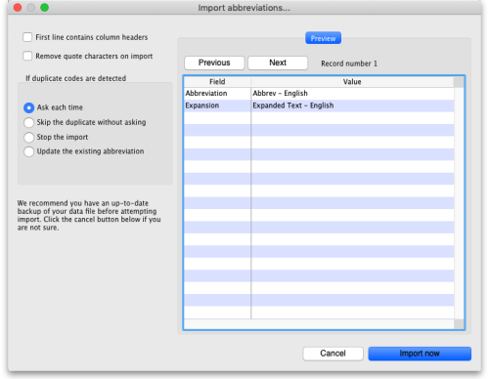Select the Expansion row
Image resolution: width=489 pixels, height=379 pixels.
319,105
